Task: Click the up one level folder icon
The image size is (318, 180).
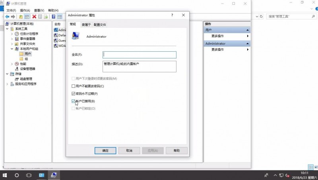Action: pos(21,17)
